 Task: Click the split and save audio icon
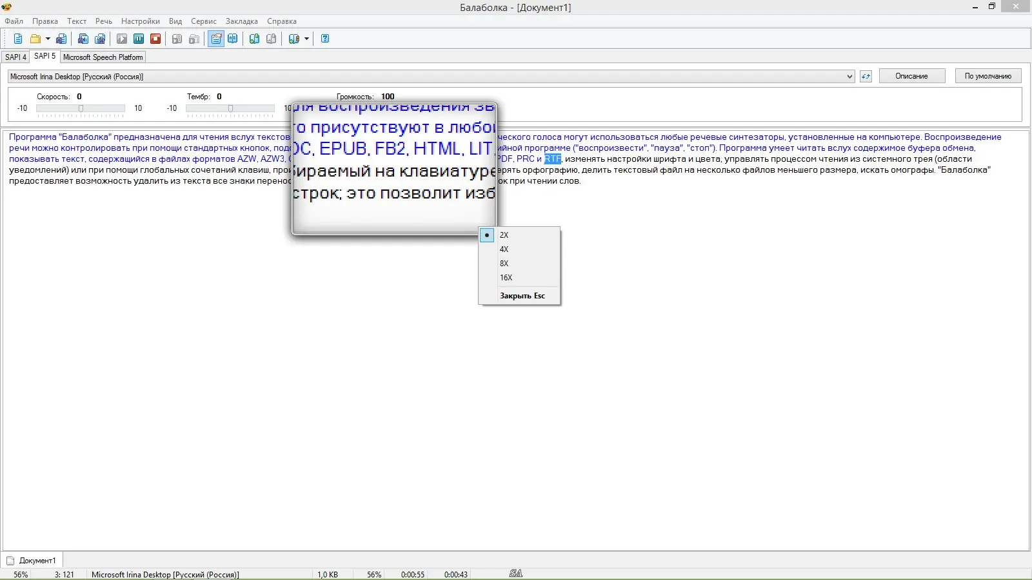coord(100,39)
